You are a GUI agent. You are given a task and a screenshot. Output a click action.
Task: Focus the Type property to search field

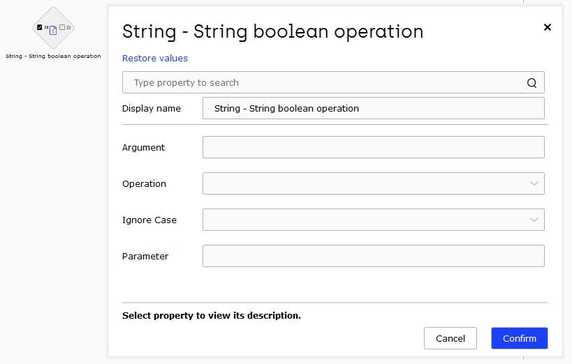[333, 82]
